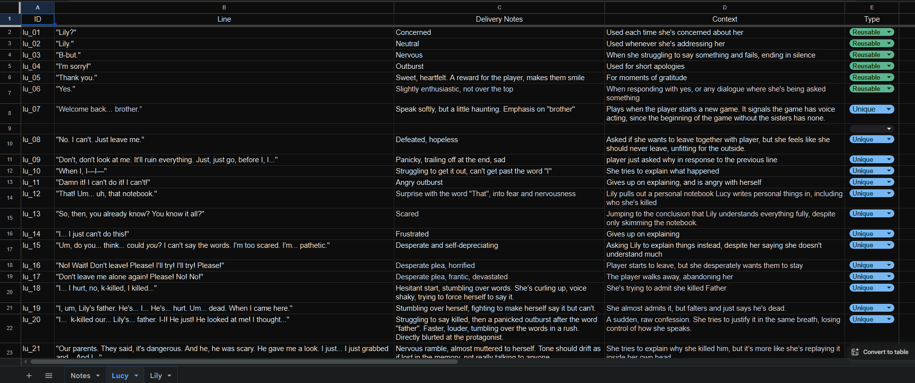
Task: Click the add new sheet plus icon
Action: pos(29,376)
